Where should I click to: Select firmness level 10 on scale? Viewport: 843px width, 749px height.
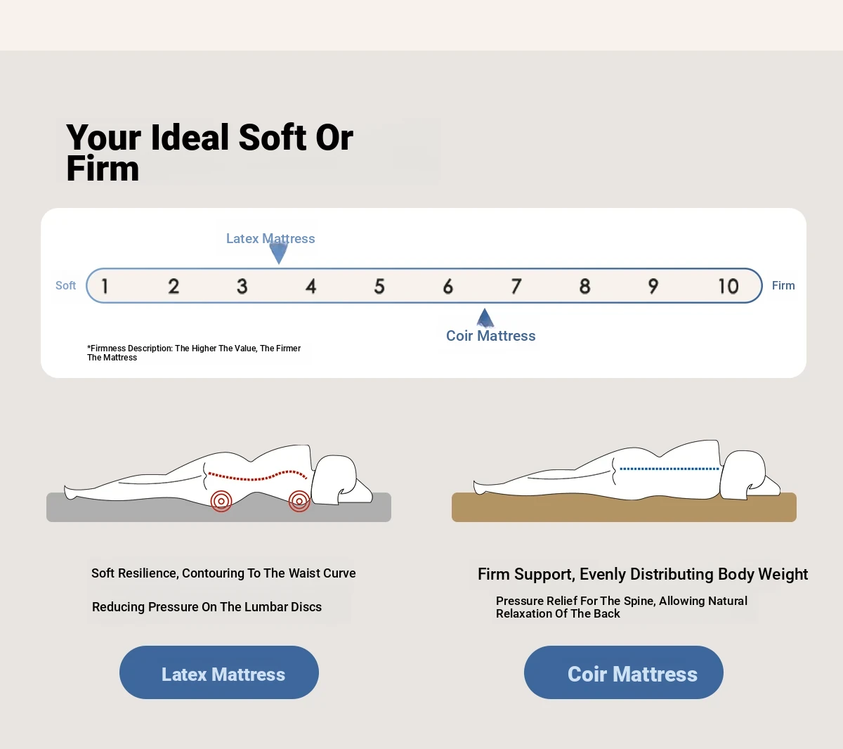[728, 286]
